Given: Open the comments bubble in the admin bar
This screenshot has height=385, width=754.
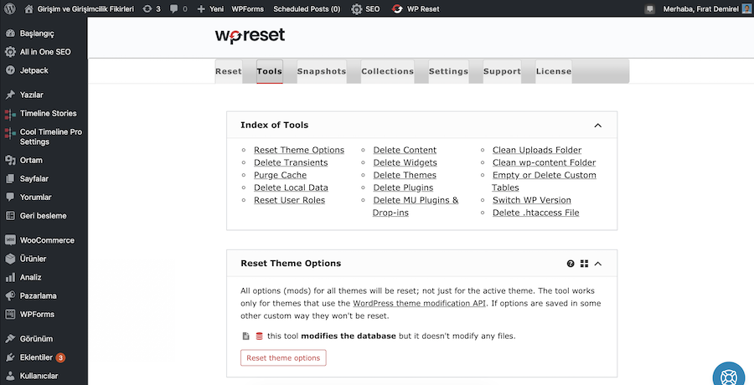Looking at the screenshot, I should click(178, 8).
